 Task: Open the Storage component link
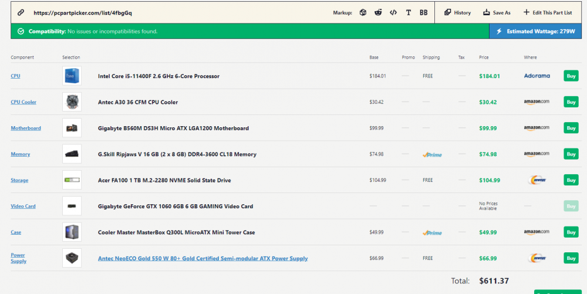19,180
